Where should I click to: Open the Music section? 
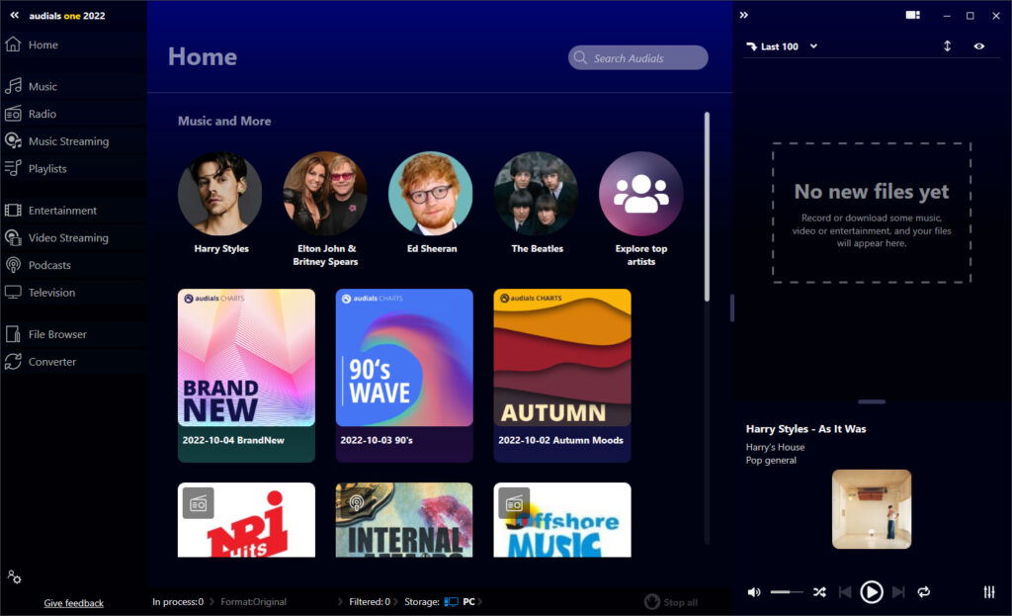(42, 87)
